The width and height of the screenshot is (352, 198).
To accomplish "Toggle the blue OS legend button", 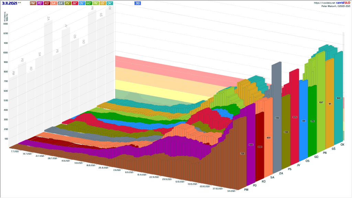I will tap(82, 3).
